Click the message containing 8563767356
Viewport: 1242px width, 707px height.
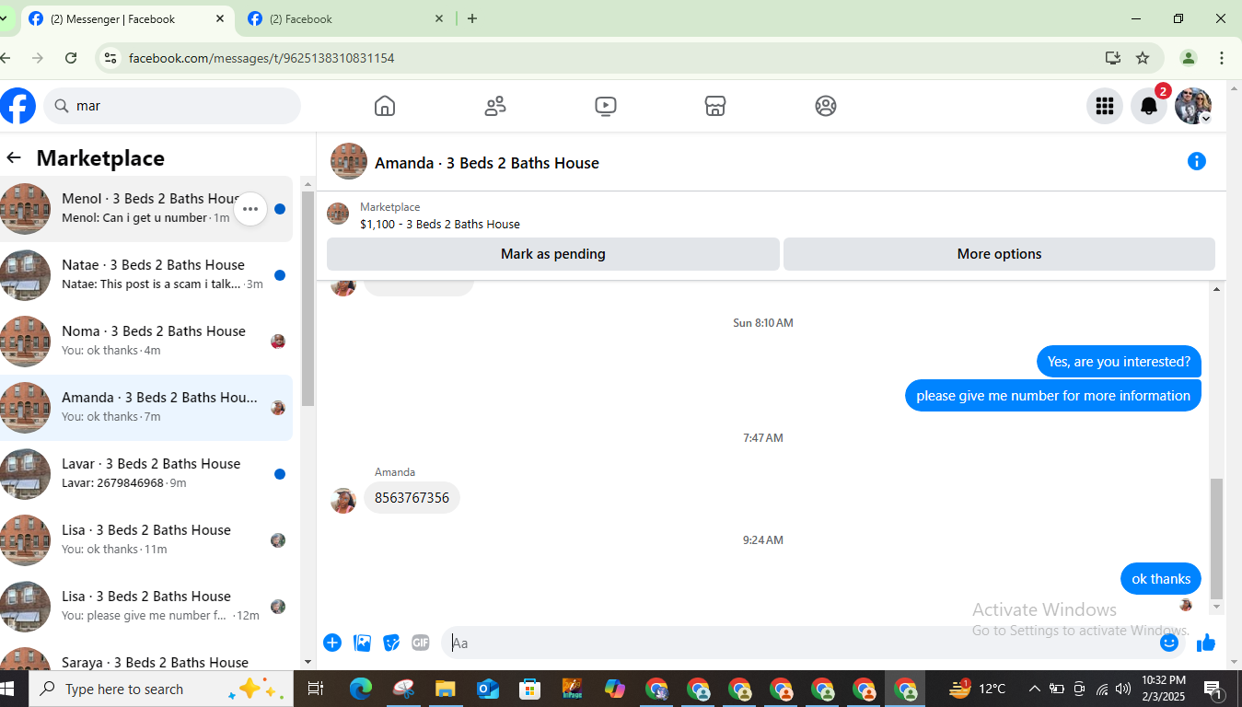click(412, 498)
